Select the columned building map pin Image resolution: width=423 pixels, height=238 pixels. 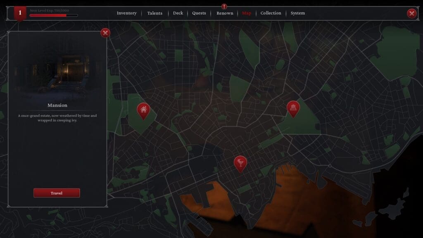click(293, 109)
